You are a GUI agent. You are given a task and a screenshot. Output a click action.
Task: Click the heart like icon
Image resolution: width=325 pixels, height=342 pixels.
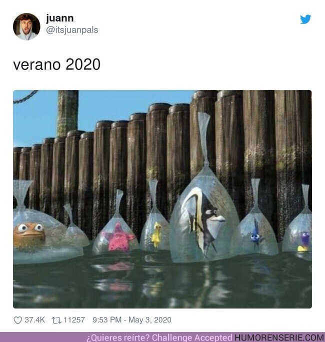[x=18, y=320]
